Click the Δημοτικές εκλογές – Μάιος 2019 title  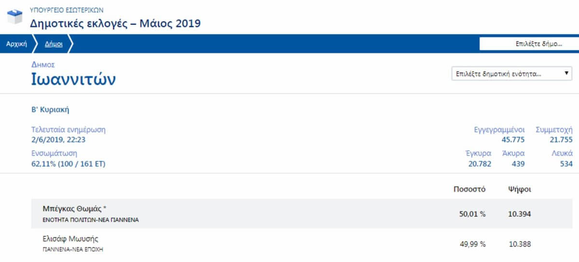click(115, 23)
